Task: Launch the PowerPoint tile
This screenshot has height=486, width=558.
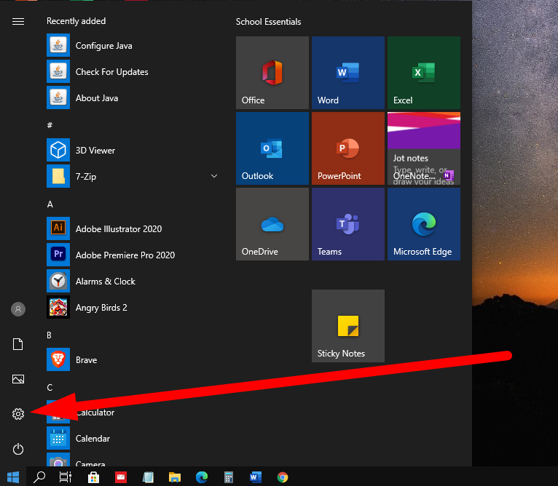Action: (x=348, y=148)
